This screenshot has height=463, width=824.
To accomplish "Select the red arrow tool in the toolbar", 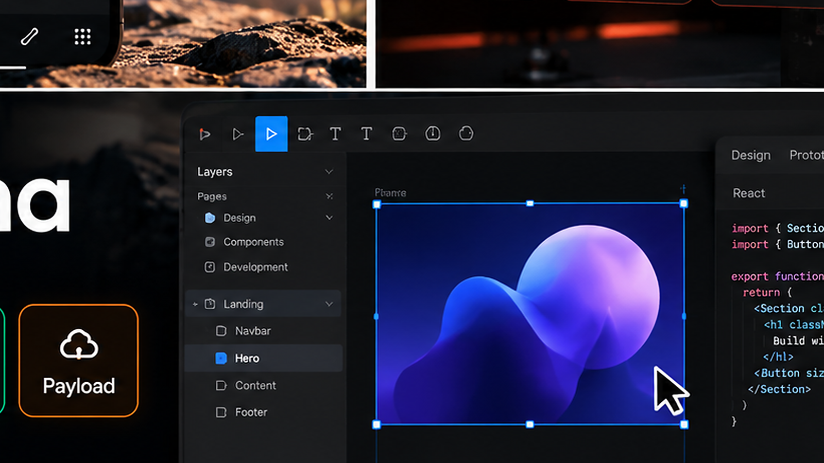I will coord(204,134).
